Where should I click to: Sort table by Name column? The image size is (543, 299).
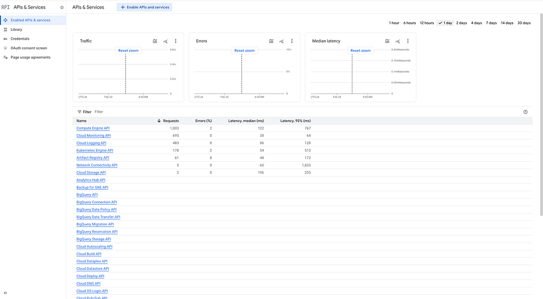81,121
